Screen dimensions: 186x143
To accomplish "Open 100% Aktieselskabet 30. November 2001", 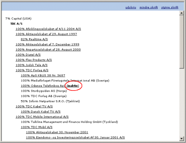I will coord(57,132).
